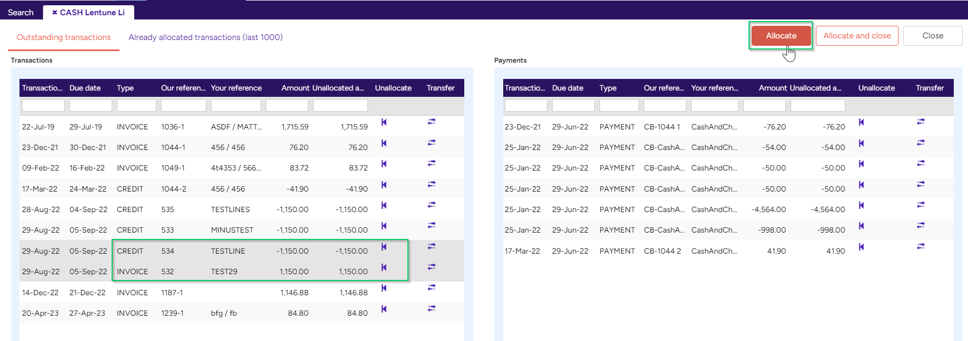Sort Payments table by Due date header
The width and height of the screenshot is (968, 341).
coord(568,88)
